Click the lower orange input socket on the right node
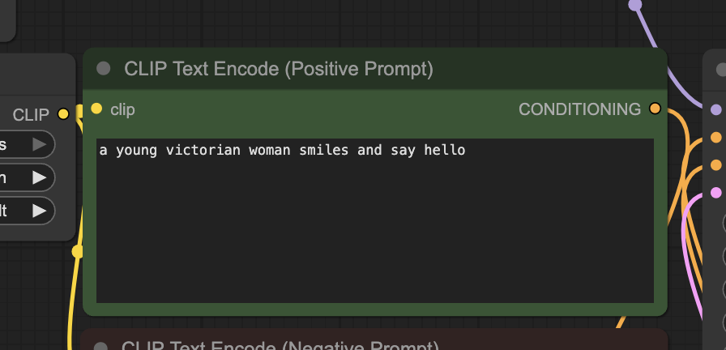 (715, 164)
